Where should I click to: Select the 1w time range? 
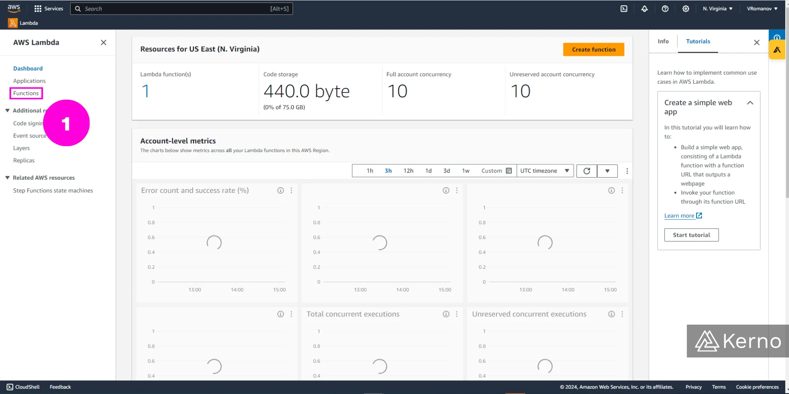[466, 171]
